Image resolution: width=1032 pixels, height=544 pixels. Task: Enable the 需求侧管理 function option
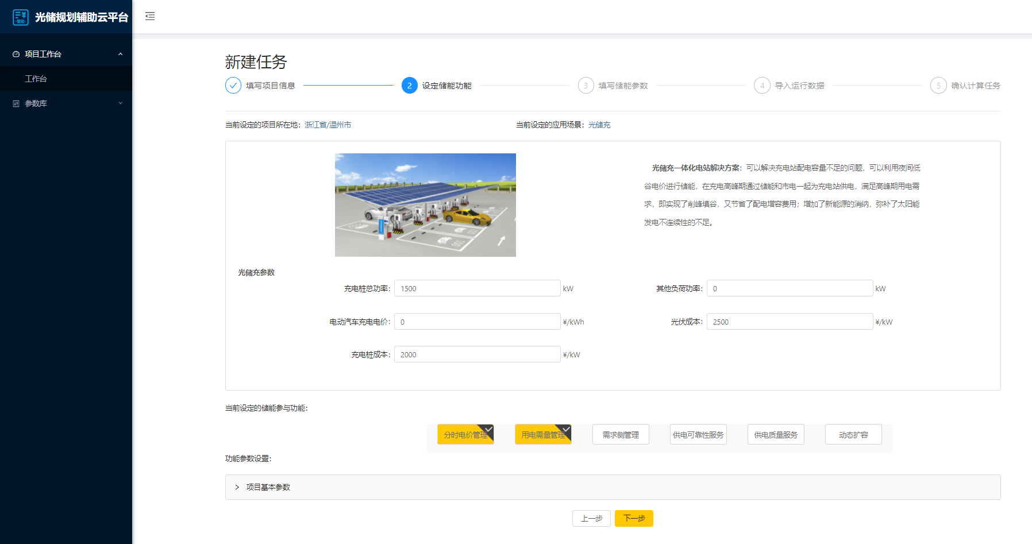620,434
